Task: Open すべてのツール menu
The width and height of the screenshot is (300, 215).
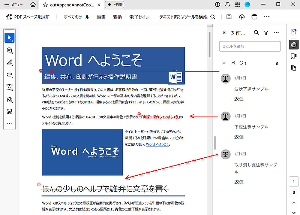Action: click(x=76, y=17)
